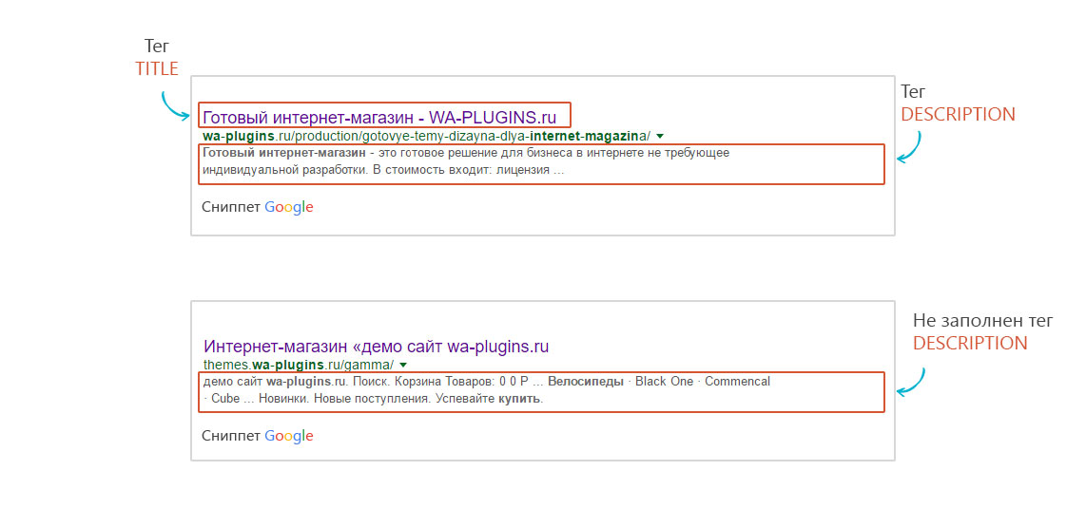Screen dimensions: 1086x508
Task: Click the wa-plugins.ru/production/gotovye-temy URL line
Action: point(427,136)
